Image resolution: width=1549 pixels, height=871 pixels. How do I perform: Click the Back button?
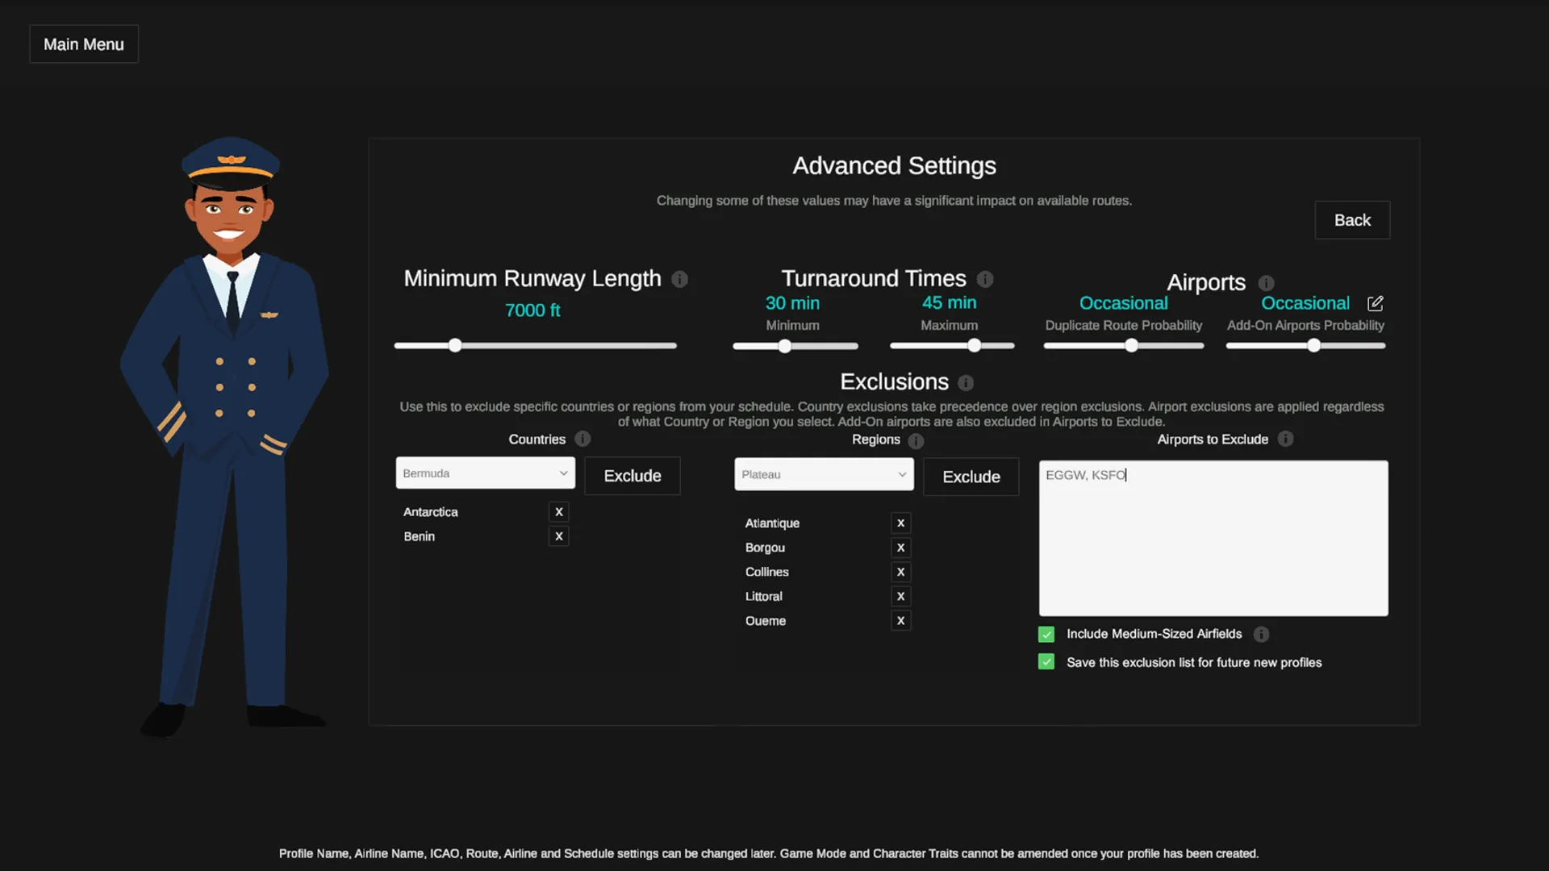1352,220
